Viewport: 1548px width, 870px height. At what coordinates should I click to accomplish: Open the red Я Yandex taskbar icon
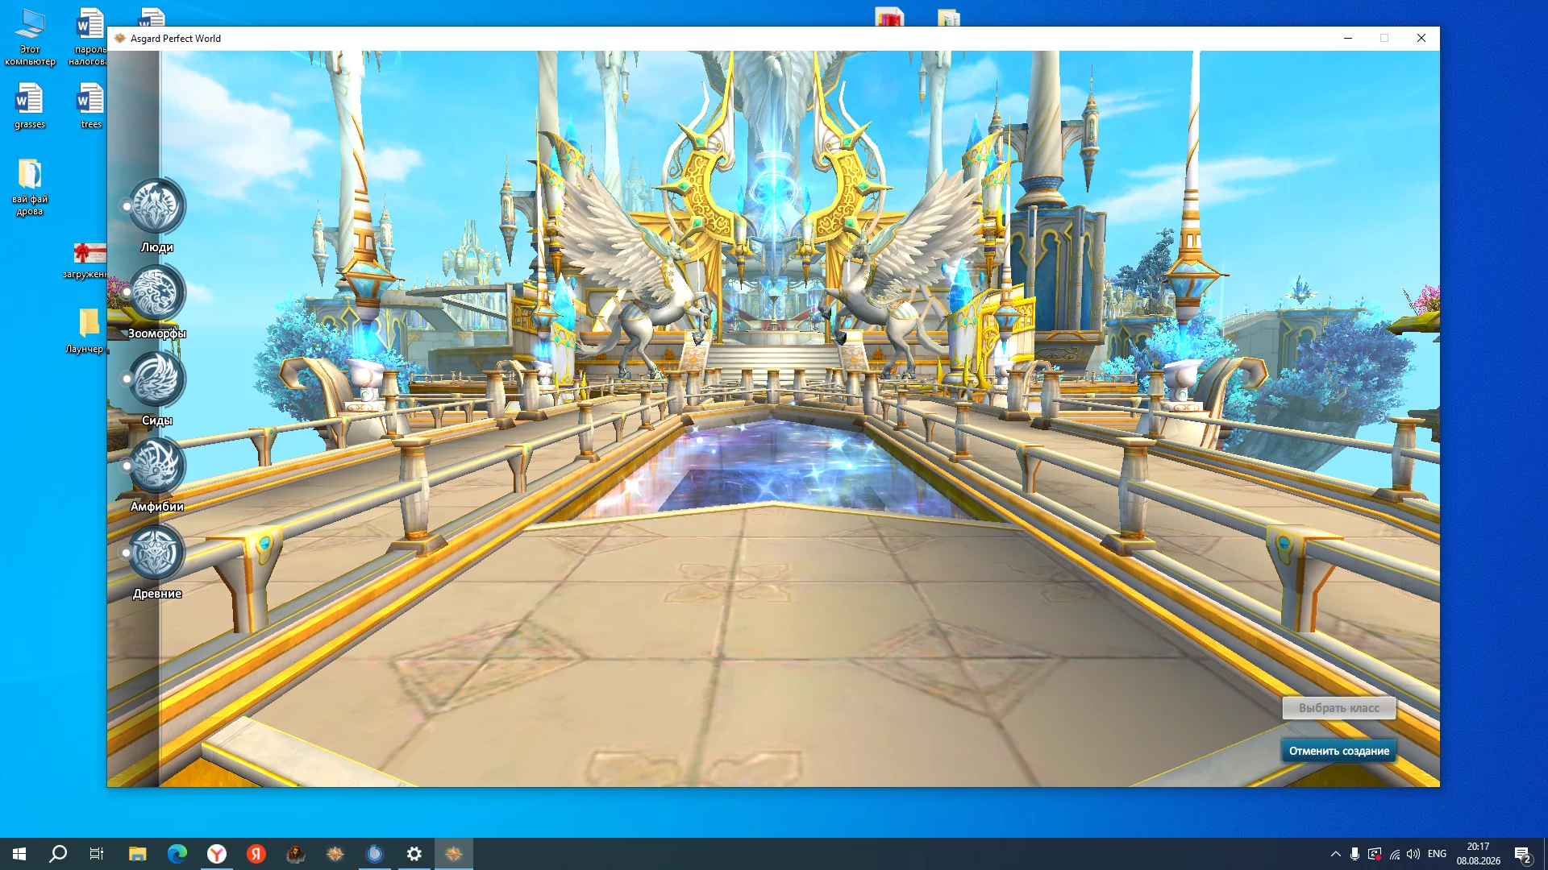[256, 854]
